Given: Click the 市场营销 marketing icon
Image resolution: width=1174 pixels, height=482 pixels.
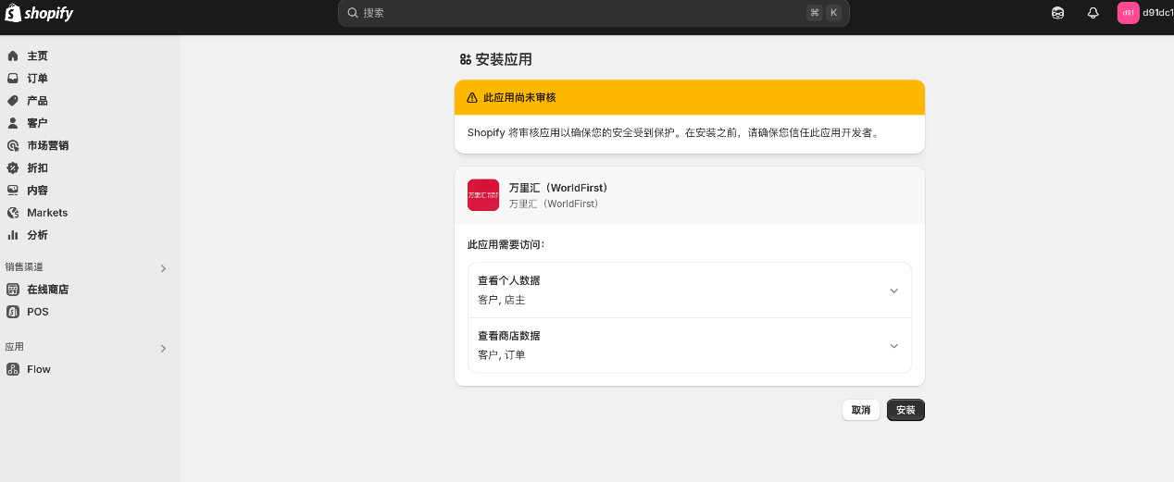Looking at the screenshot, I should [13, 146].
